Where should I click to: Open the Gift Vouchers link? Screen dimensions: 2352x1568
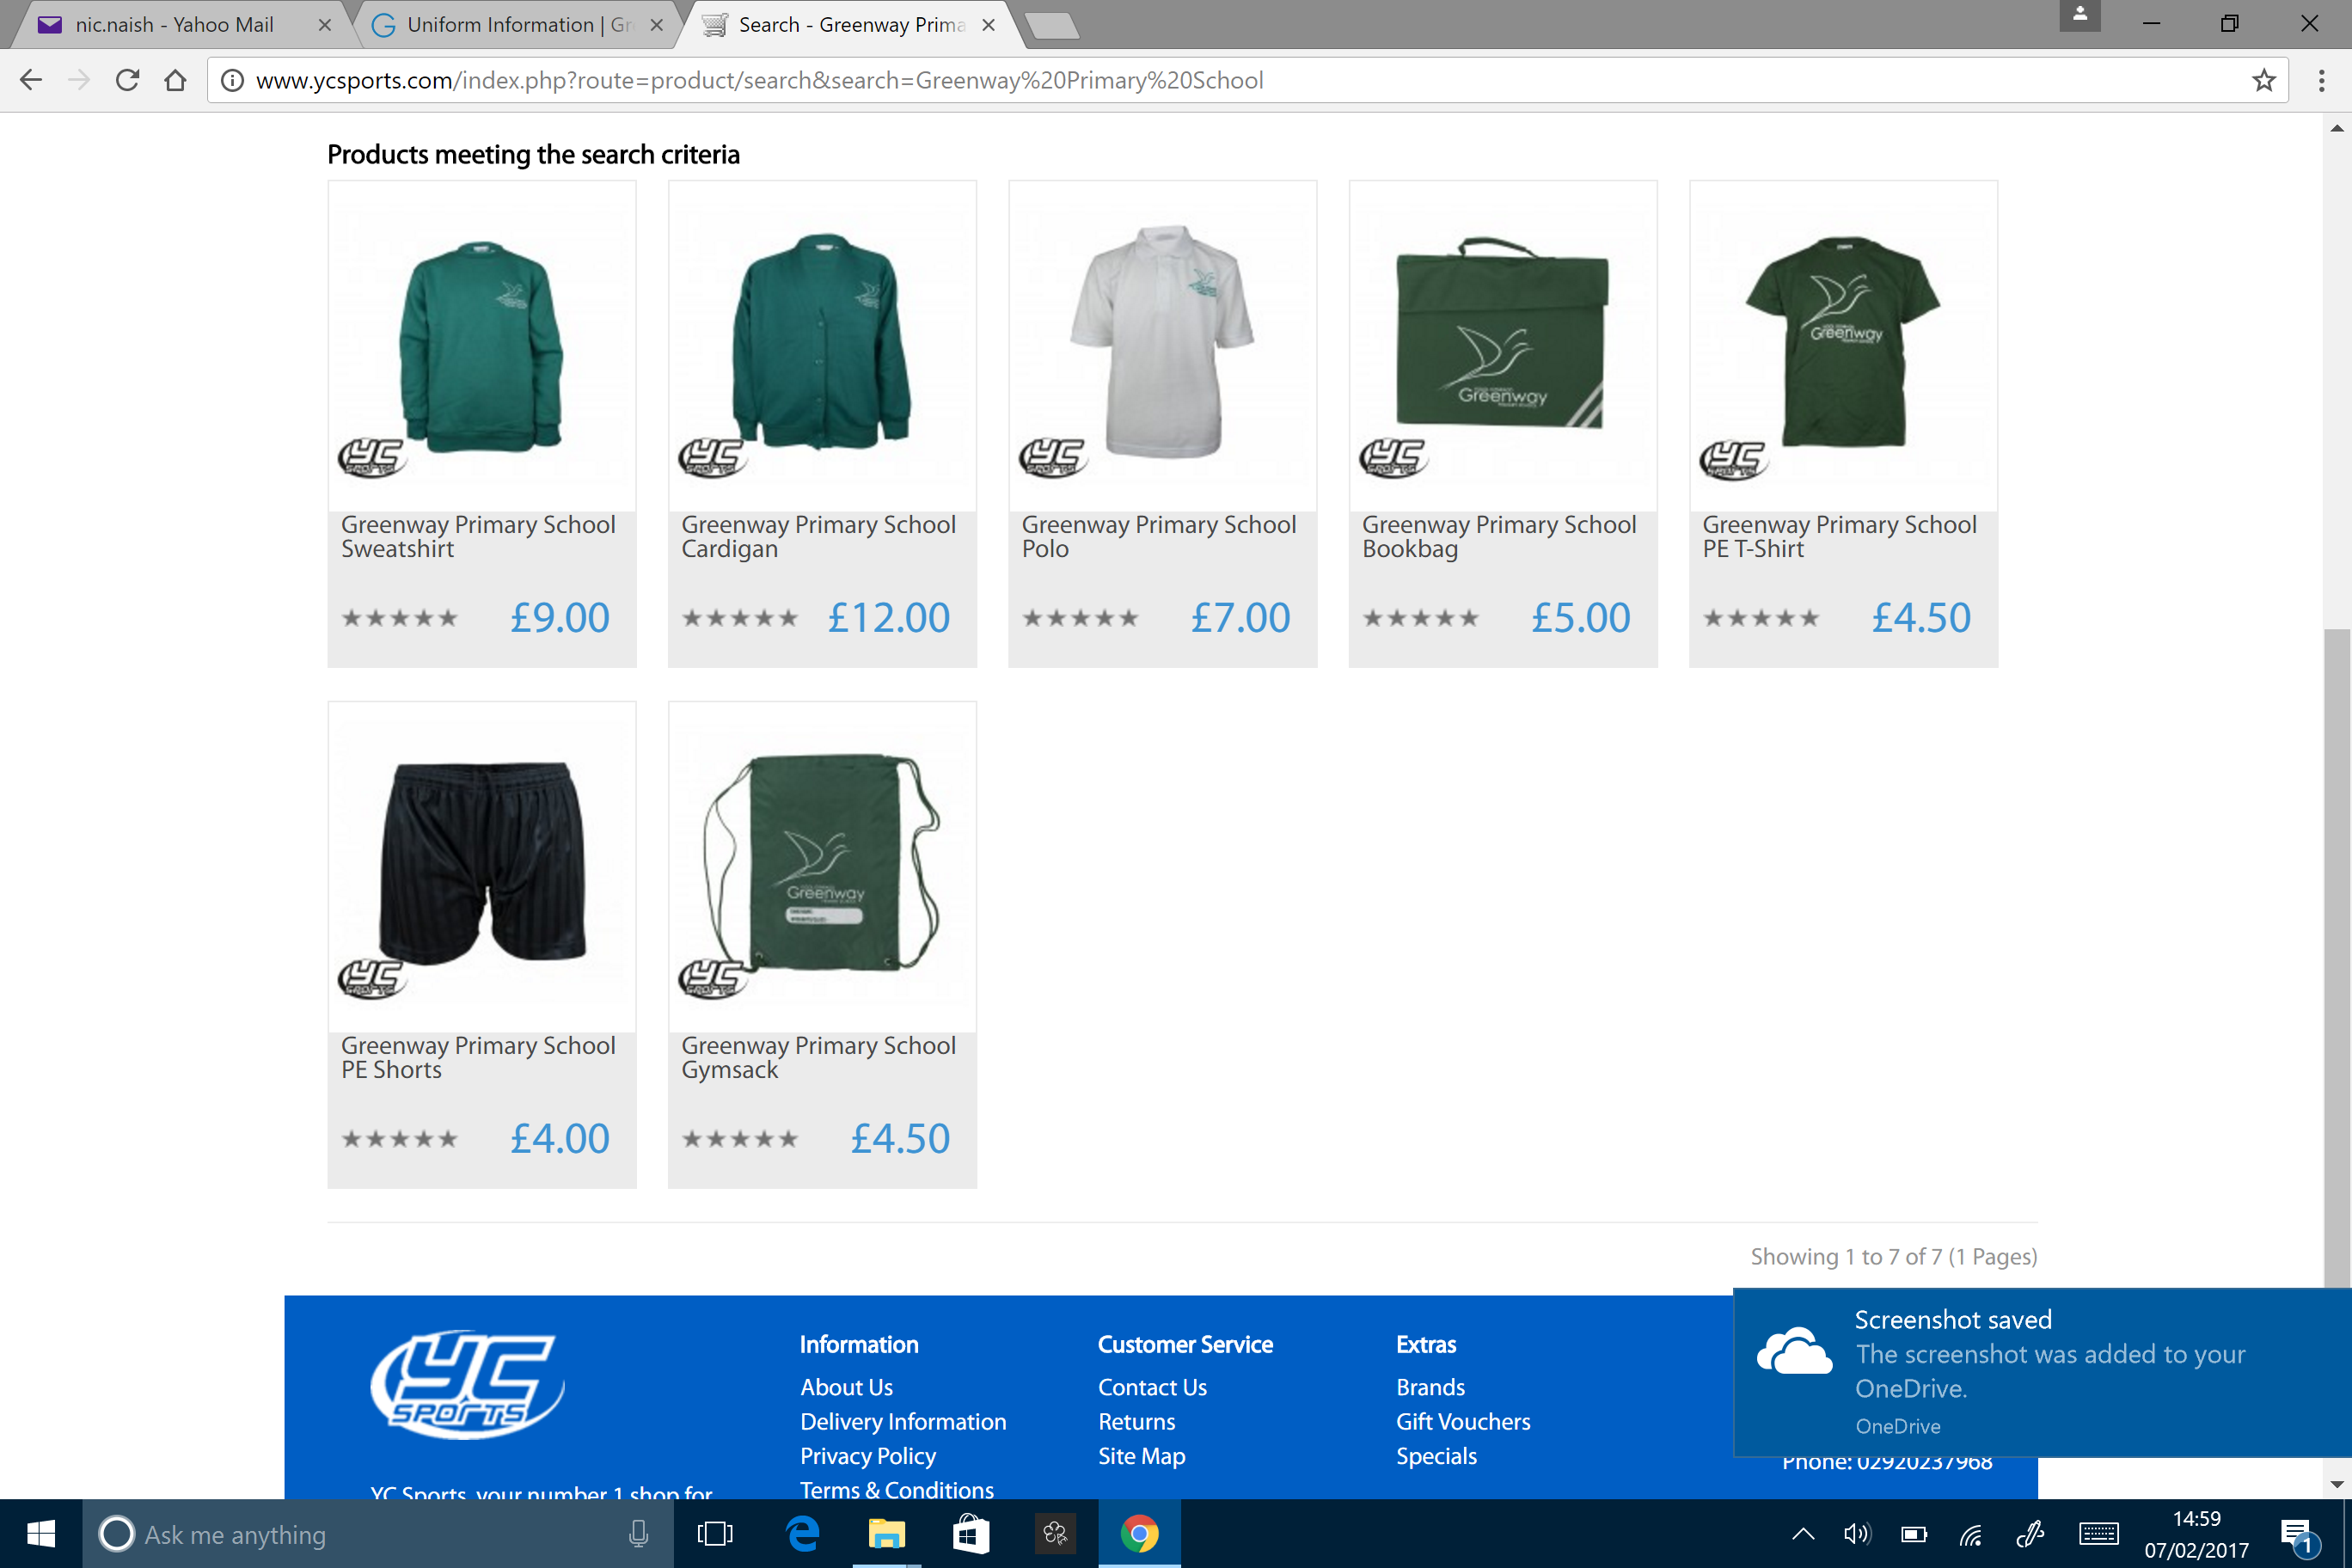1463,1422
